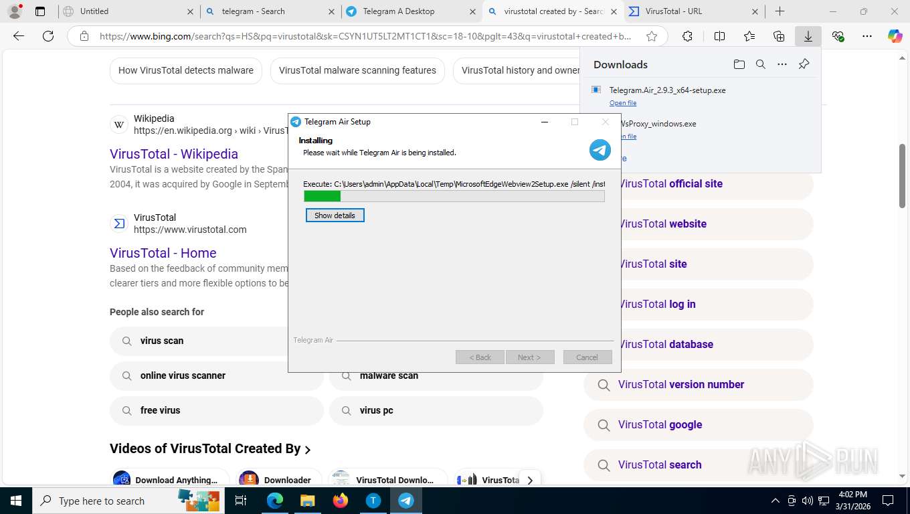Open Task View on taskbar
The width and height of the screenshot is (910, 514).
tap(242, 501)
